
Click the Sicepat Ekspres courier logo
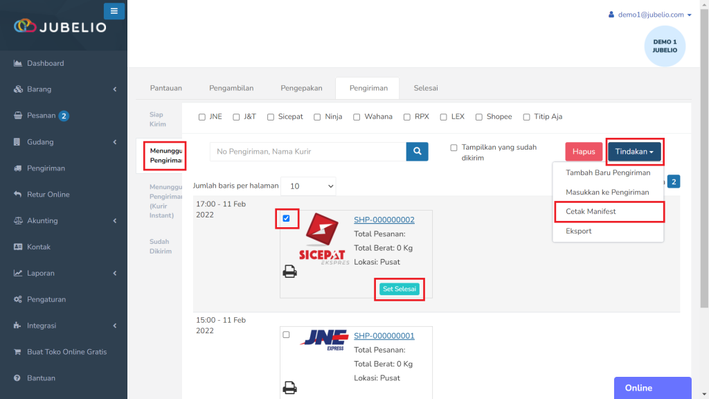(x=324, y=239)
